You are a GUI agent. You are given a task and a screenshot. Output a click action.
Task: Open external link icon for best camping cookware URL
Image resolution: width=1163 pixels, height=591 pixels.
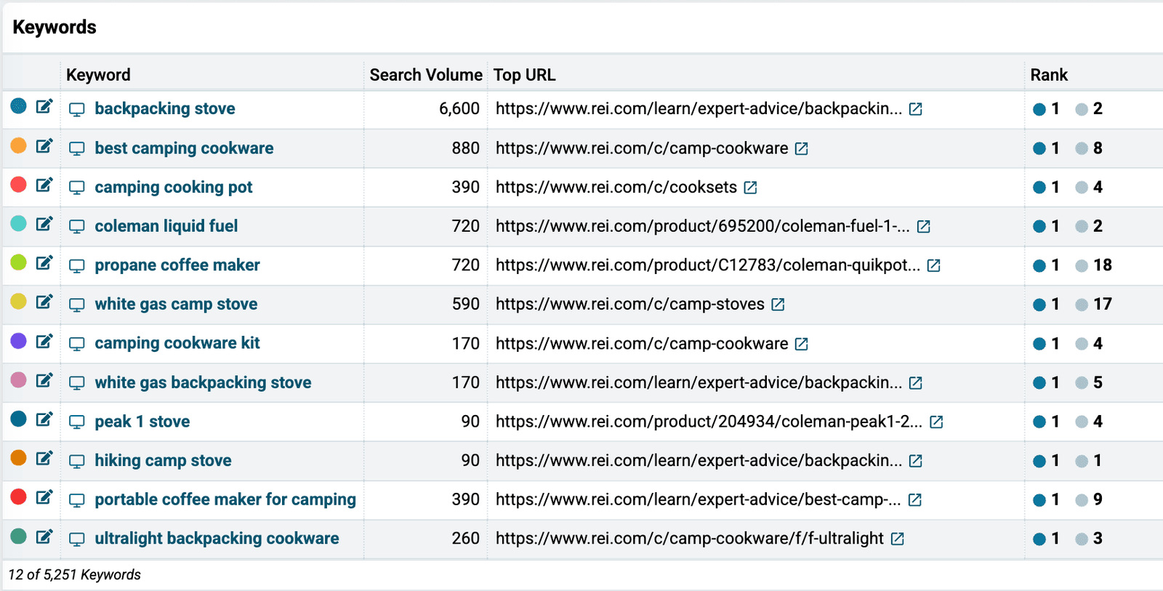(802, 148)
